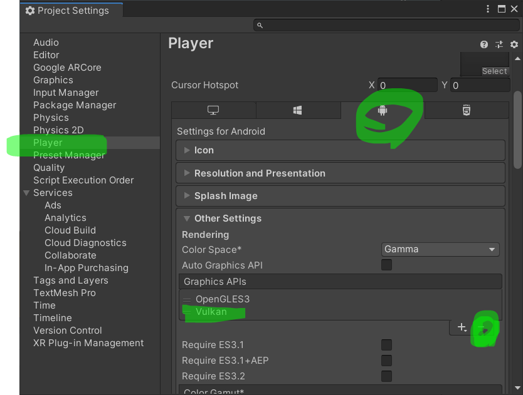
Task: Expand Resolution and Presentation section
Action: tap(341, 173)
